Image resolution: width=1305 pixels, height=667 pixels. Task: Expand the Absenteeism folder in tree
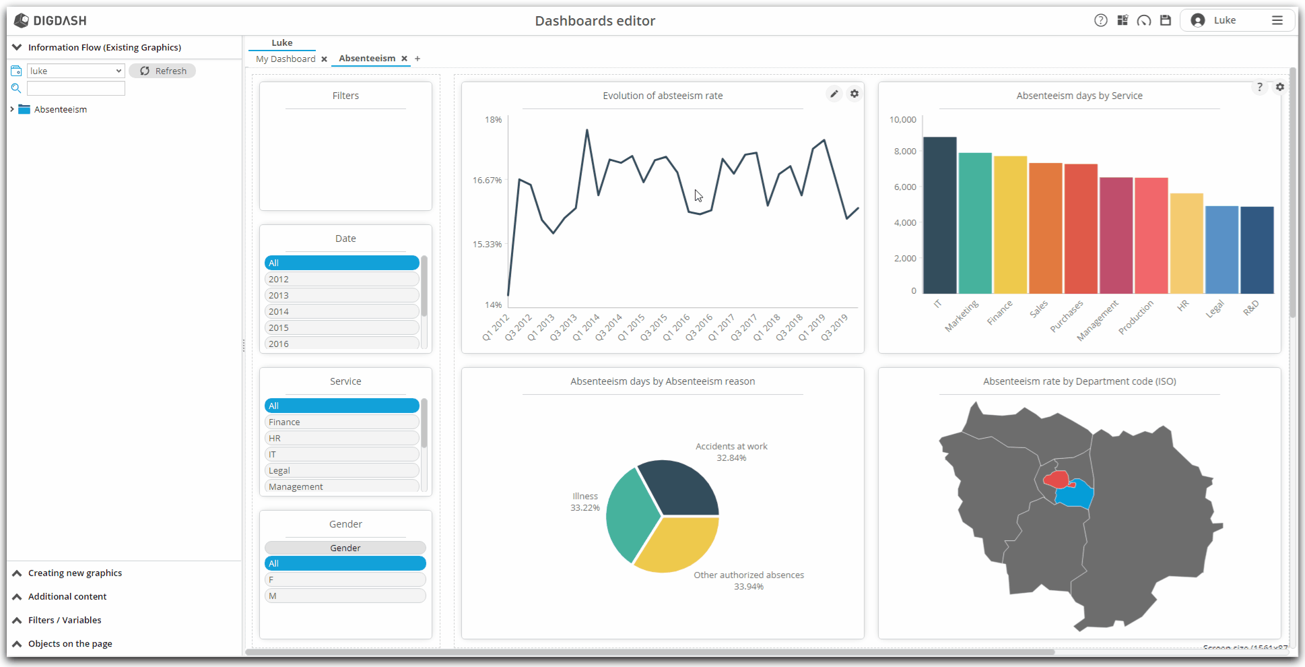tap(12, 109)
